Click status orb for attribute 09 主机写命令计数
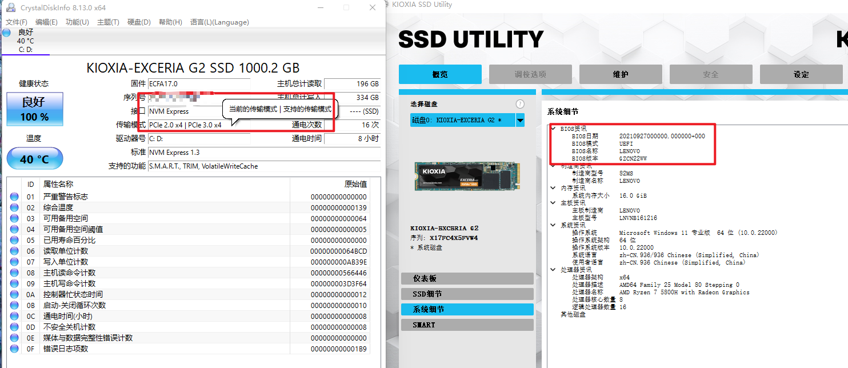The width and height of the screenshot is (848, 368). pos(14,283)
